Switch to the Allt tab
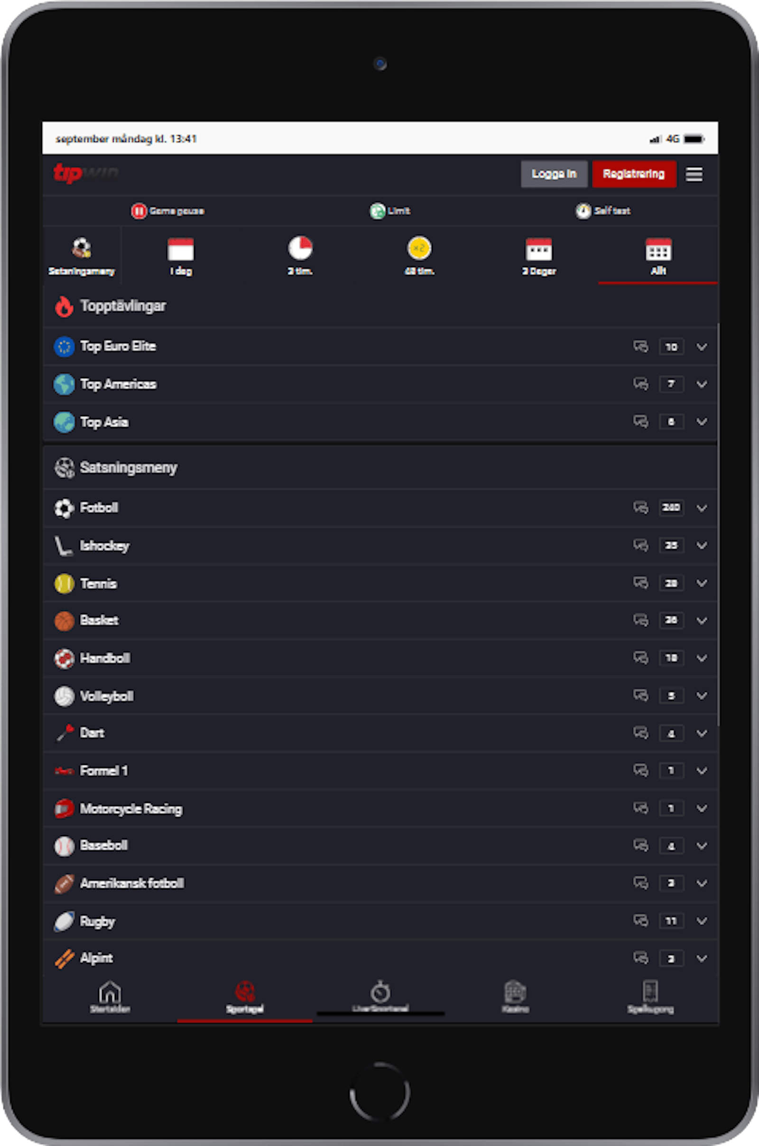 coord(658,256)
